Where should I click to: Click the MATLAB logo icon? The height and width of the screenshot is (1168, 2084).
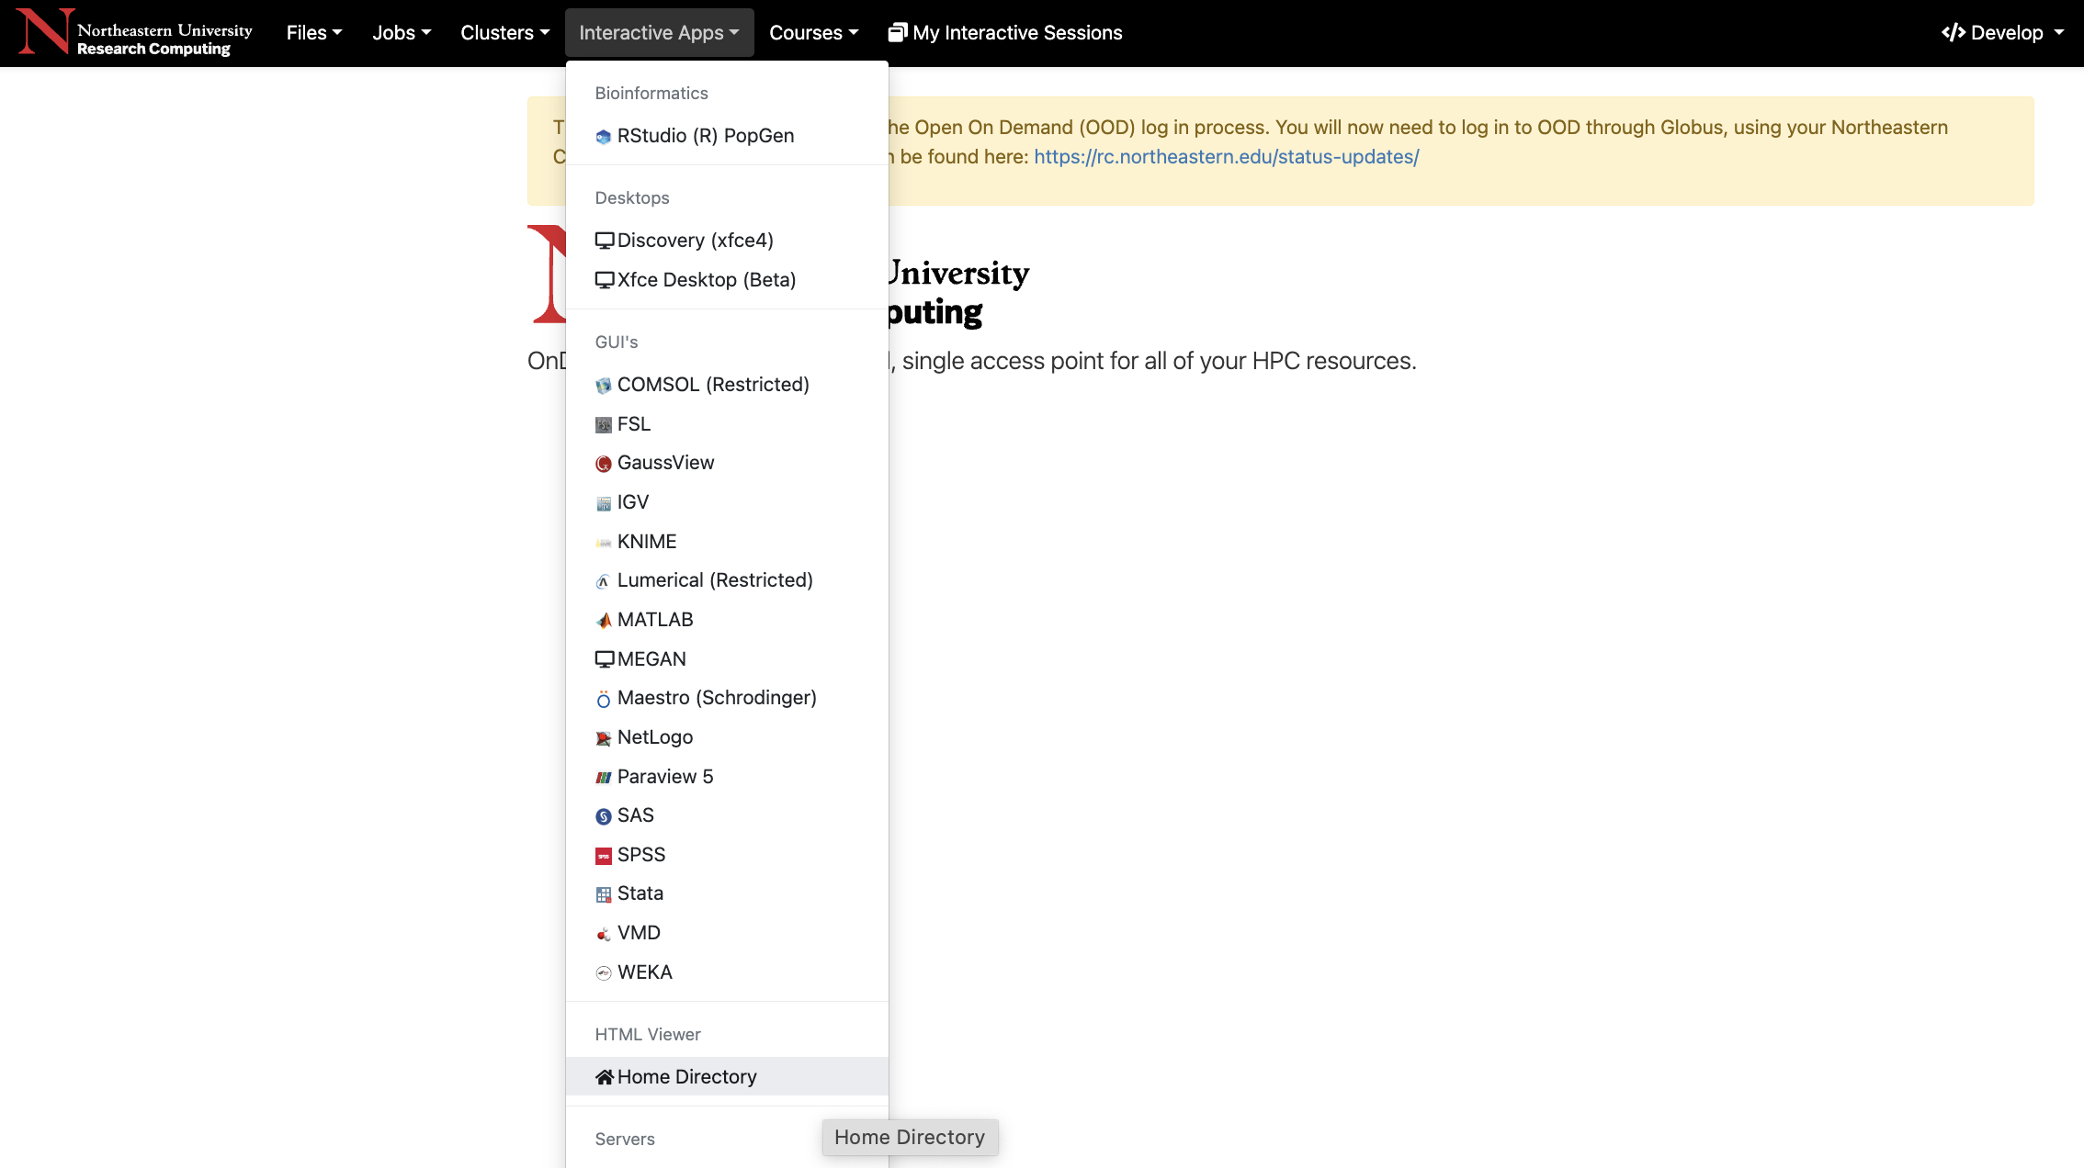coord(604,621)
